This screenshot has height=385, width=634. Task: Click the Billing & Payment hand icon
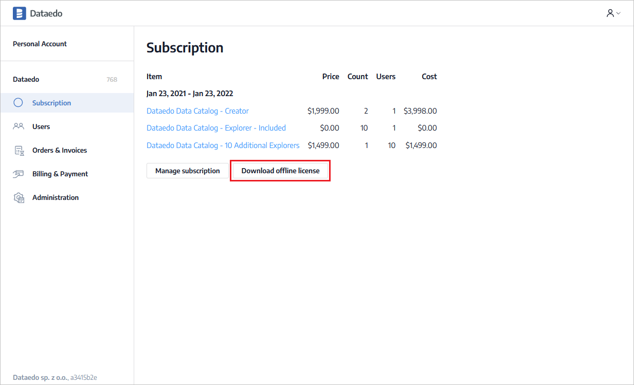(19, 174)
